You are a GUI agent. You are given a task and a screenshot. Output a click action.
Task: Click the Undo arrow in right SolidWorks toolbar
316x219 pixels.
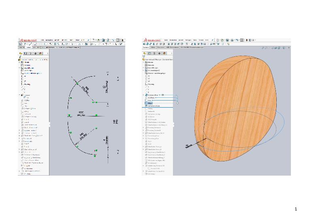[x=237, y=40]
